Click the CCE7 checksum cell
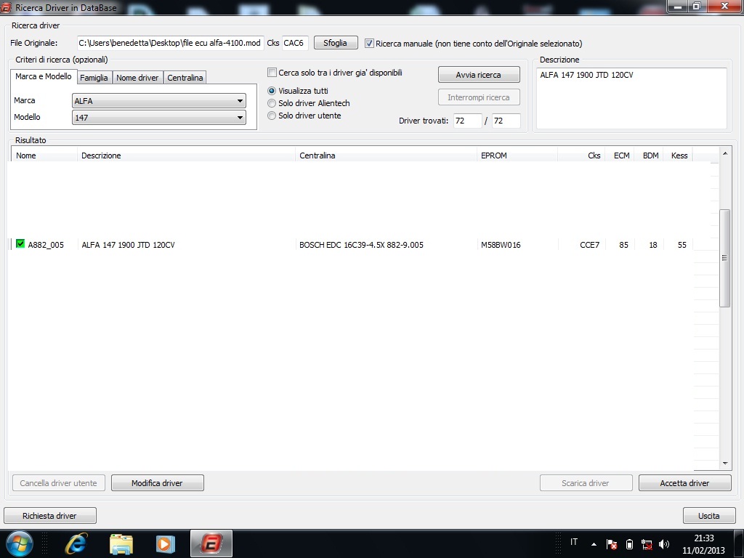Screen dimensions: 744x558 tap(589, 245)
